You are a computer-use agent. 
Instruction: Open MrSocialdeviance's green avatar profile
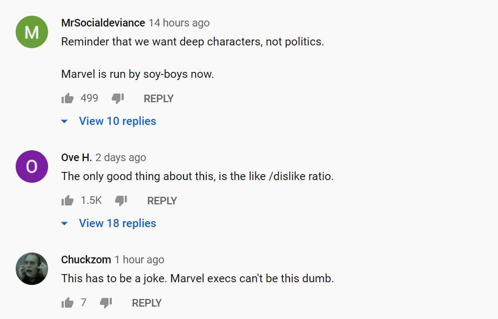point(32,32)
